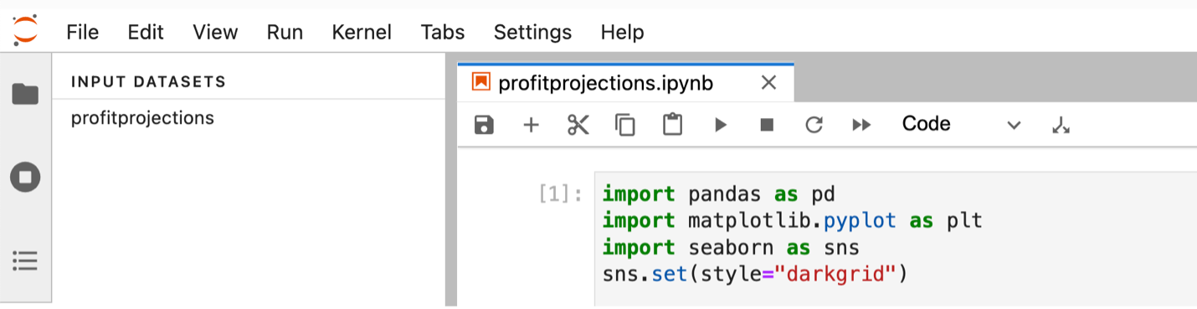Open the Code cell type dropdown
Screen dimensions: 1197x309
click(x=961, y=125)
